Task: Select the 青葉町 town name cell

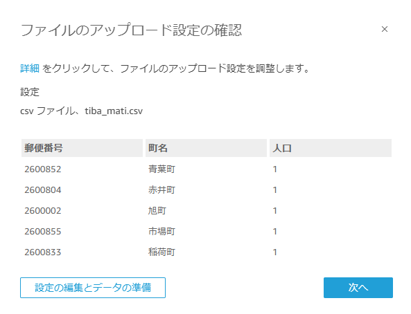Action: click(x=161, y=169)
